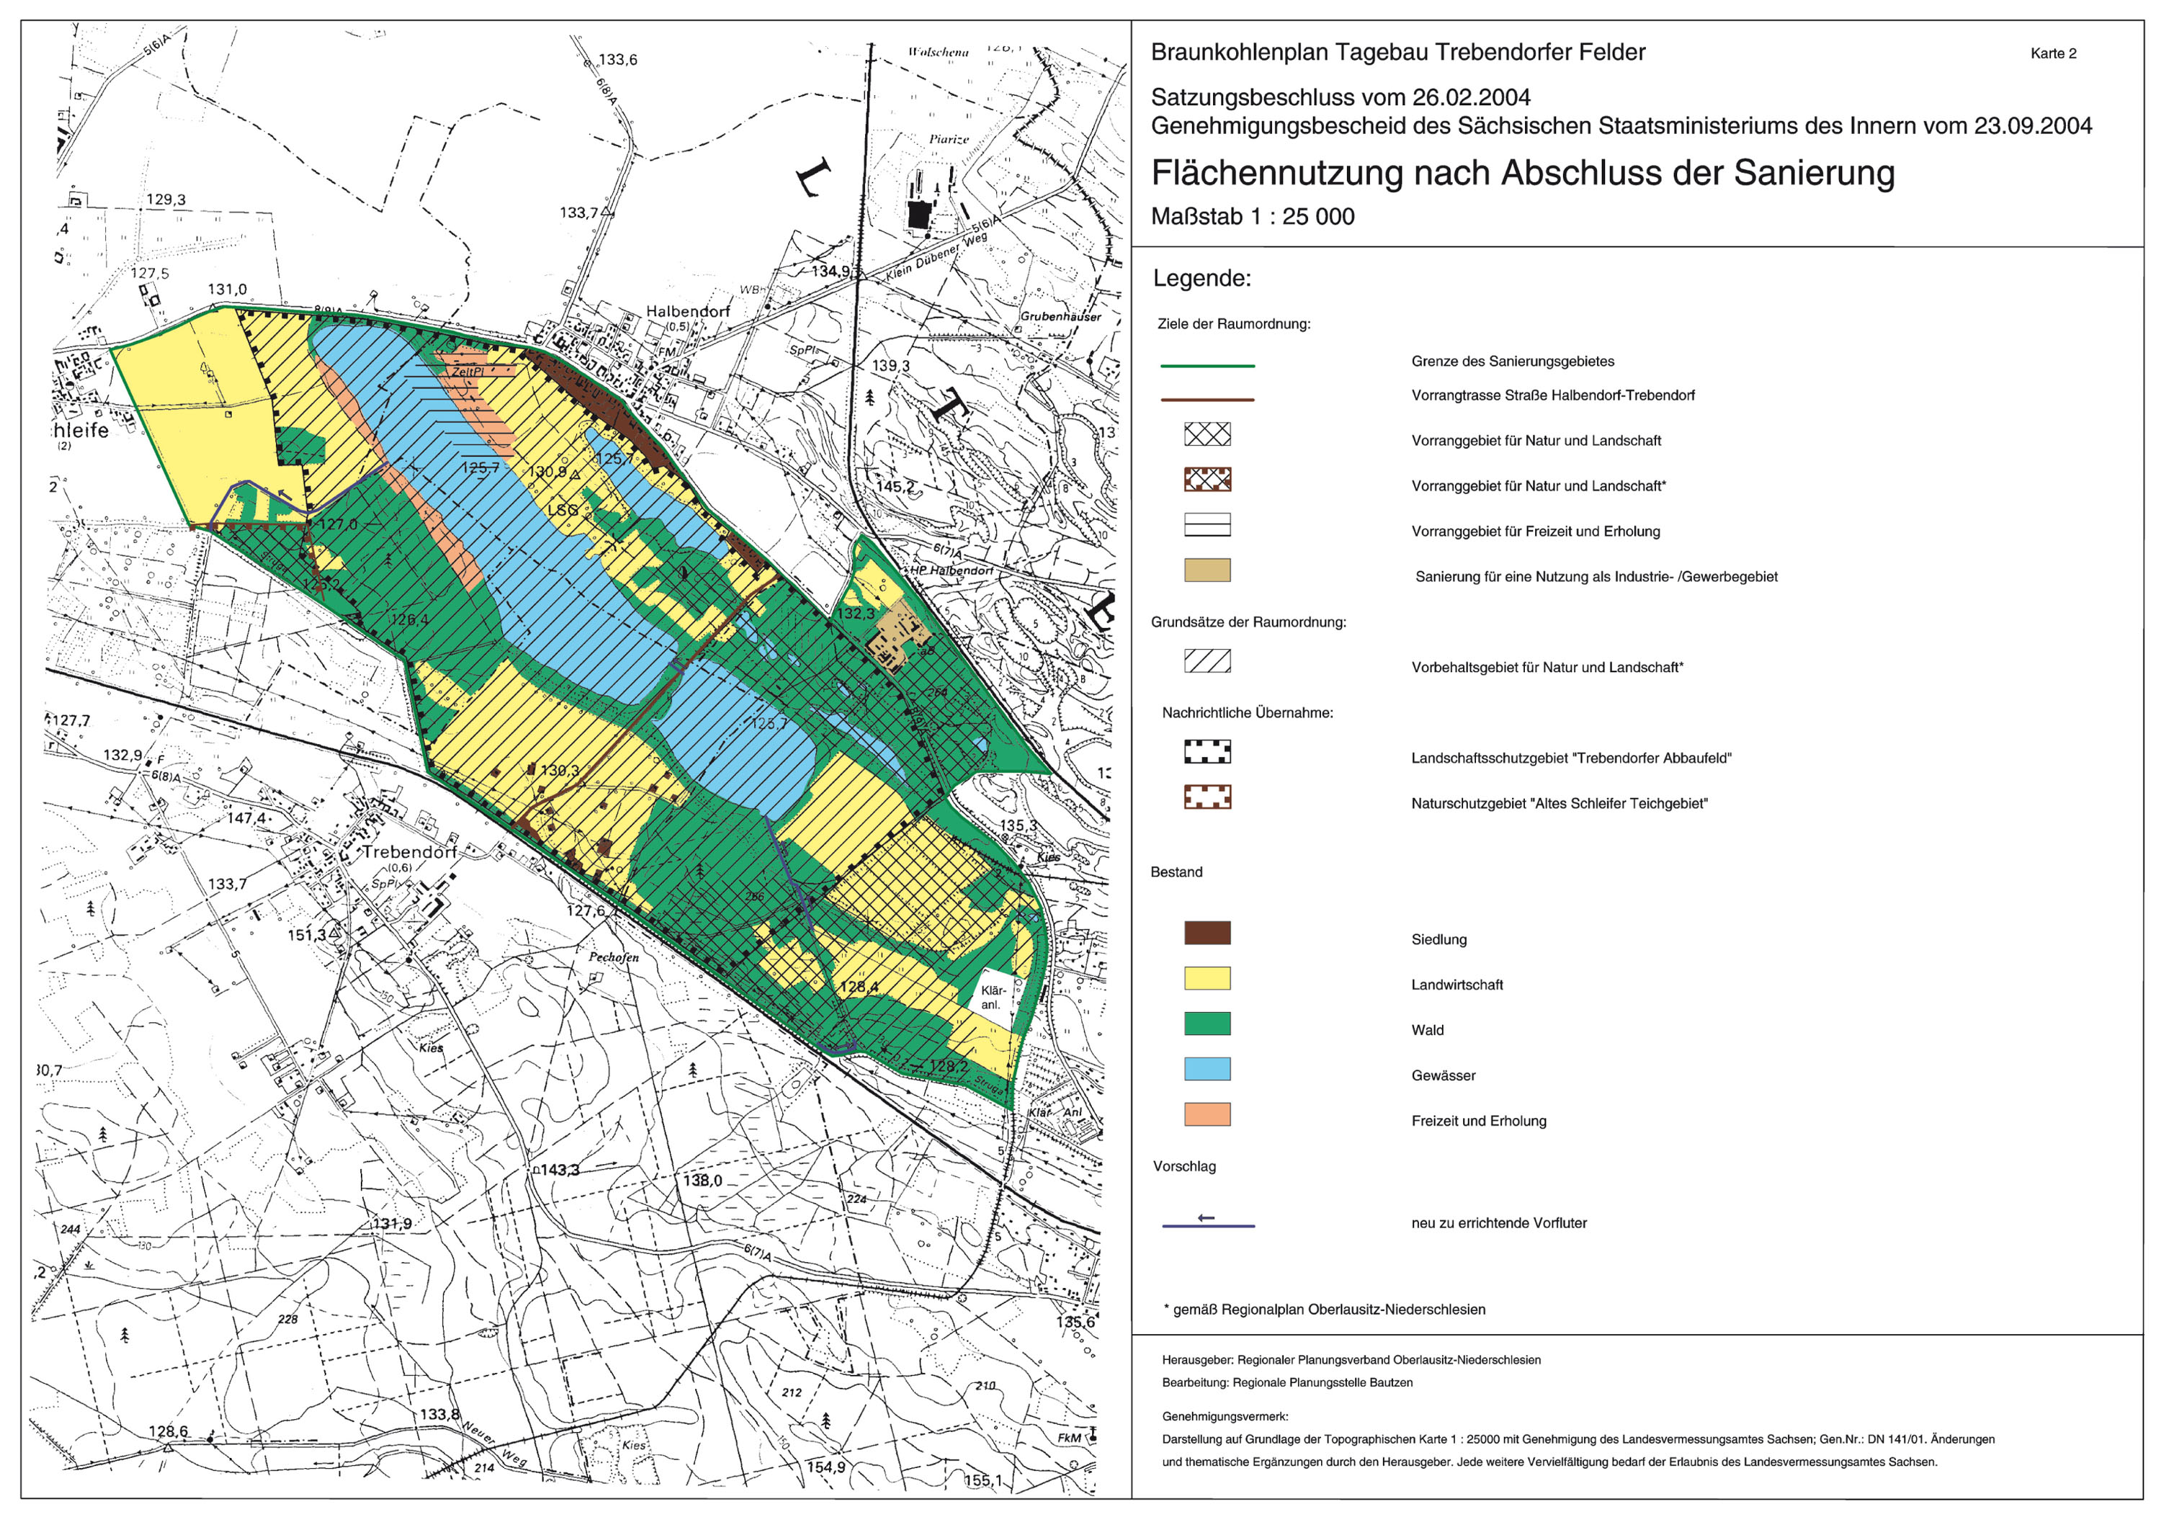This screenshot has width=2161, height=1517.
Task: Click the orange Freizeit und Erholung swatch
Action: click(1207, 1114)
